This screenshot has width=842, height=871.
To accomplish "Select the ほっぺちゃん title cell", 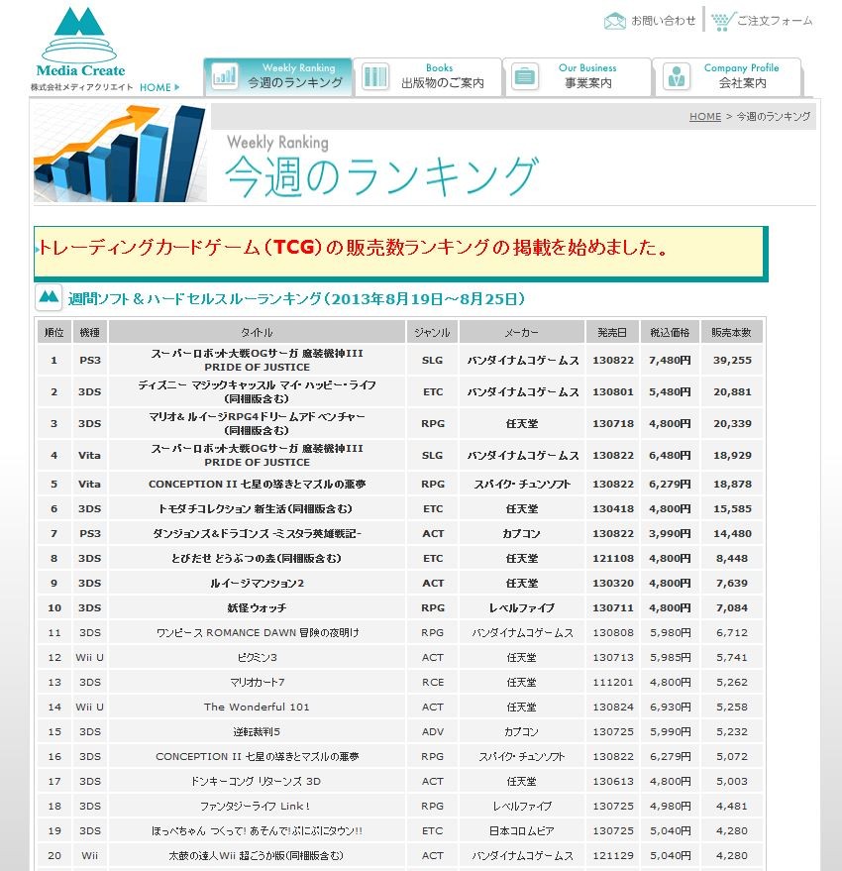I will tap(257, 831).
